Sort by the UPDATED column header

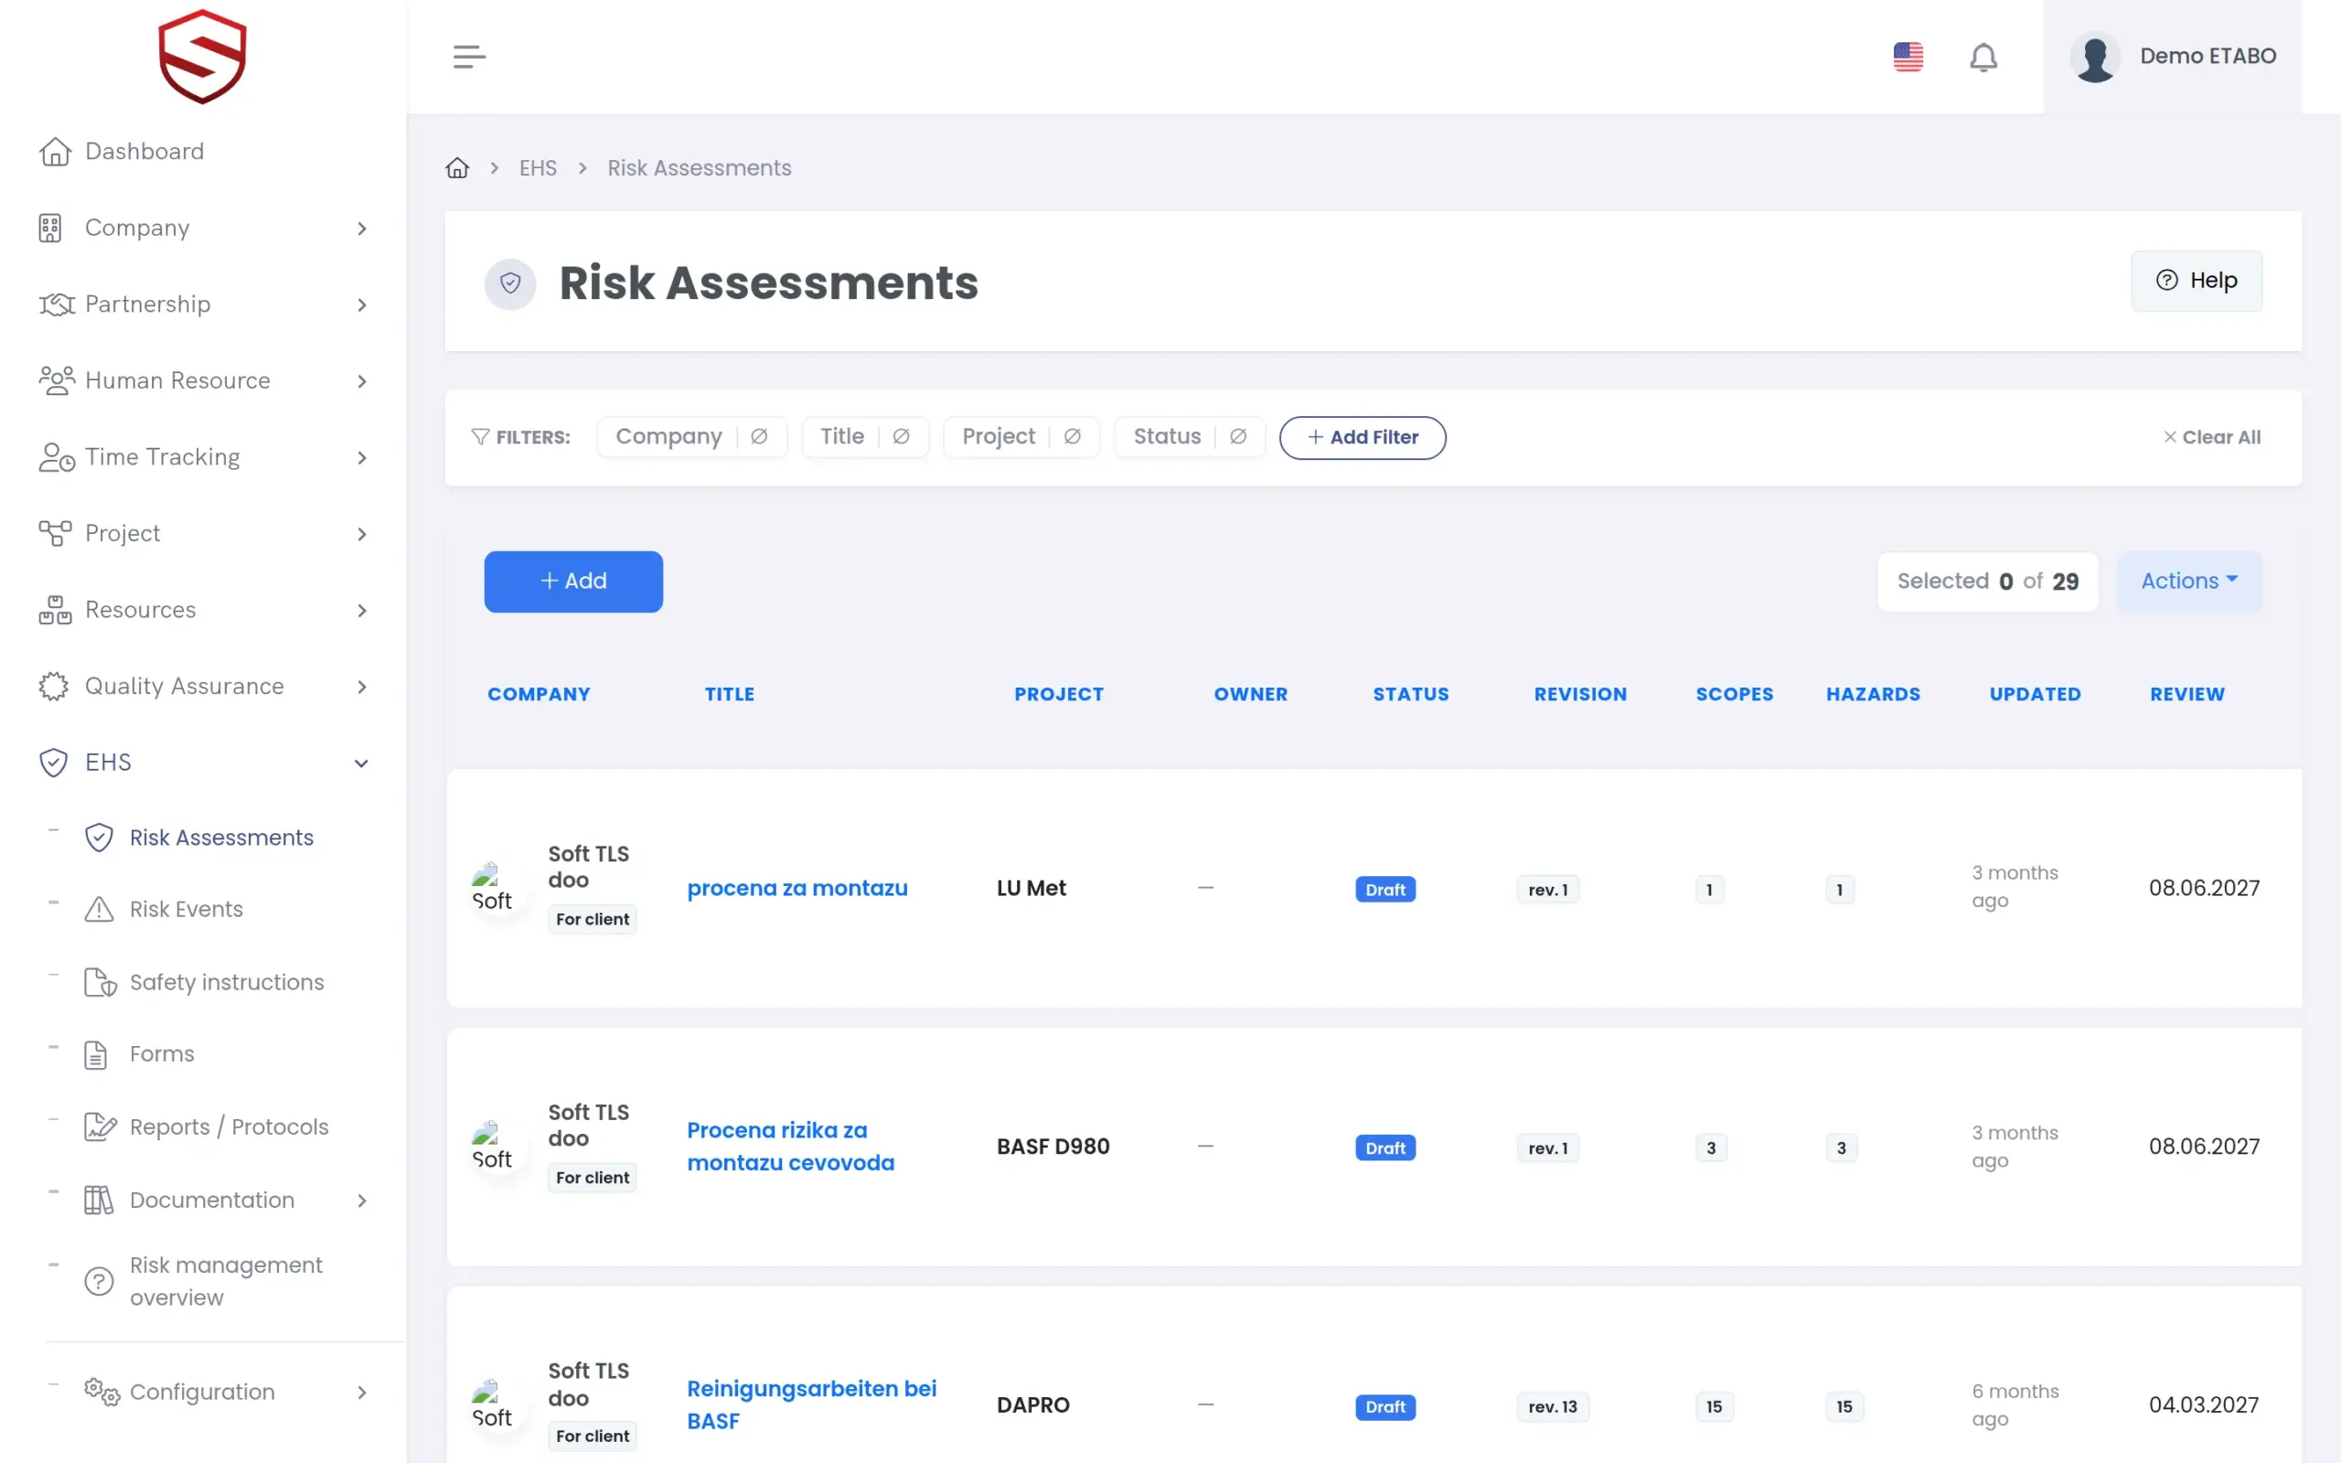(x=2035, y=694)
